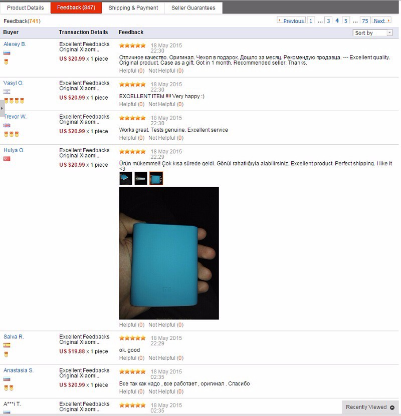Go to Previous feedback page
Screen dimensions: 401x416
pyautogui.click(x=291, y=21)
